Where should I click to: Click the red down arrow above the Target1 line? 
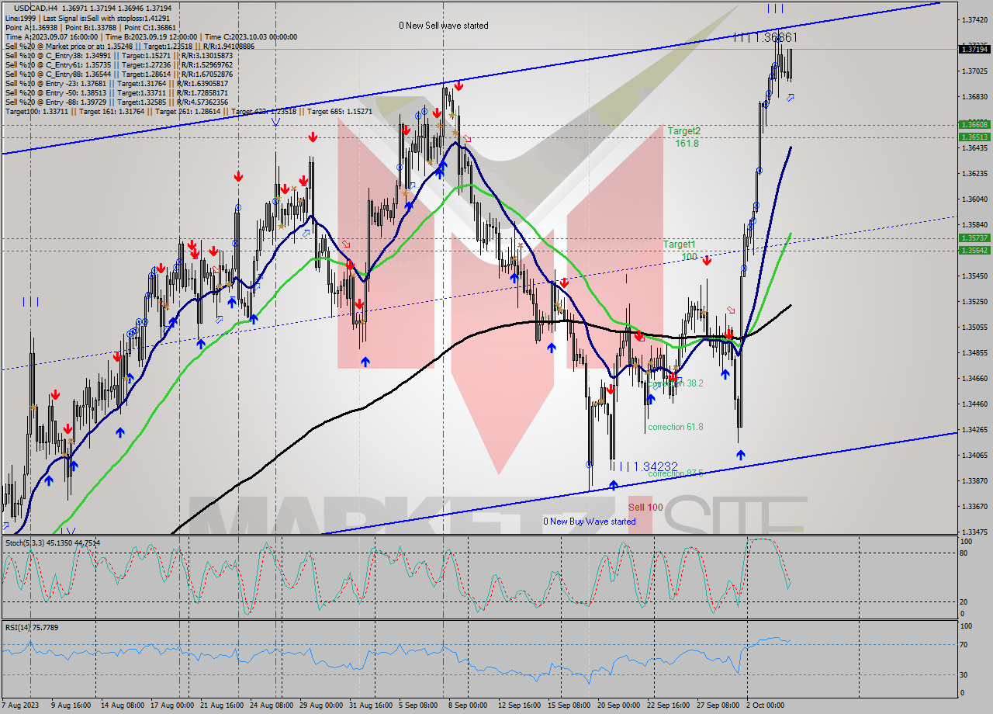point(707,262)
